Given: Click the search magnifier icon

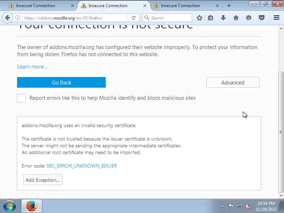Looking at the screenshot, I should point(147,18).
